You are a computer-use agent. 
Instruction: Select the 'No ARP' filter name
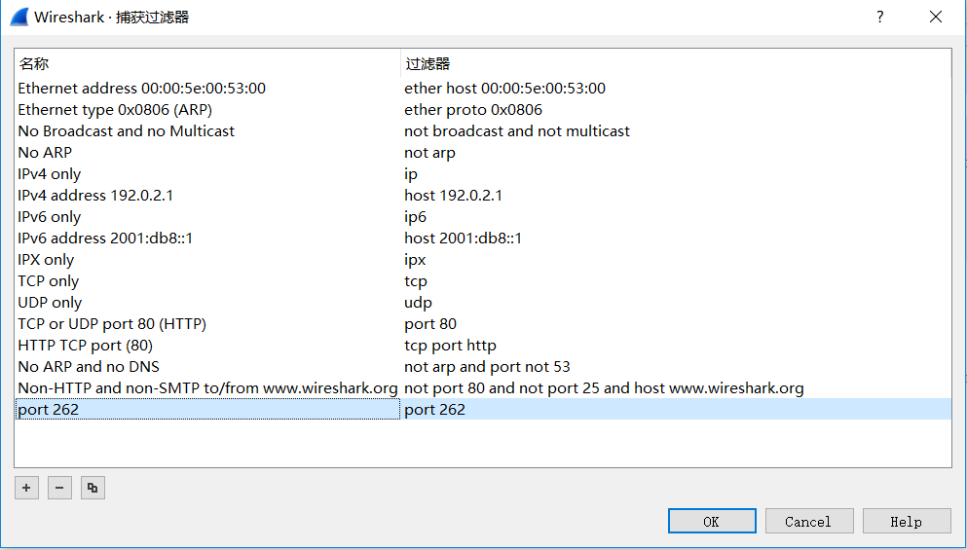[x=45, y=152]
